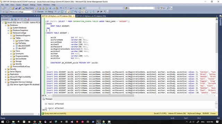
Task: Select AlwaysOn High Availability folder
Action: [20, 77]
